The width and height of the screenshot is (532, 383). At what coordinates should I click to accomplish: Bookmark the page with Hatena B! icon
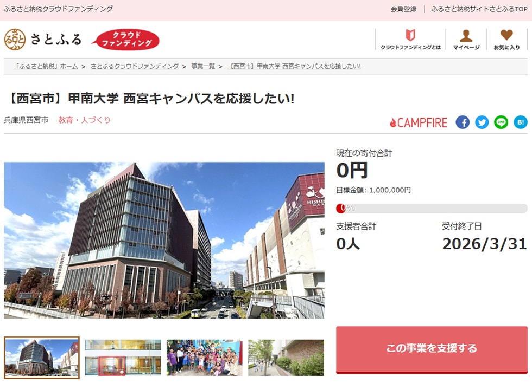point(520,122)
